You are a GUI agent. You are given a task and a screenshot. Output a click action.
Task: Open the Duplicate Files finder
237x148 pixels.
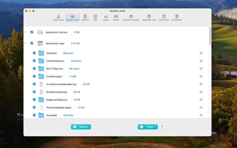[149, 18]
